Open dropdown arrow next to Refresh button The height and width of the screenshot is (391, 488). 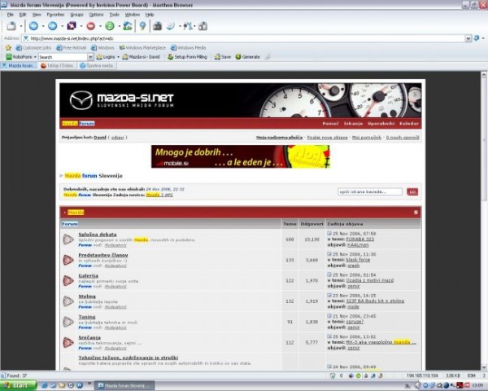pyautogui.click(x=119, y=26)
